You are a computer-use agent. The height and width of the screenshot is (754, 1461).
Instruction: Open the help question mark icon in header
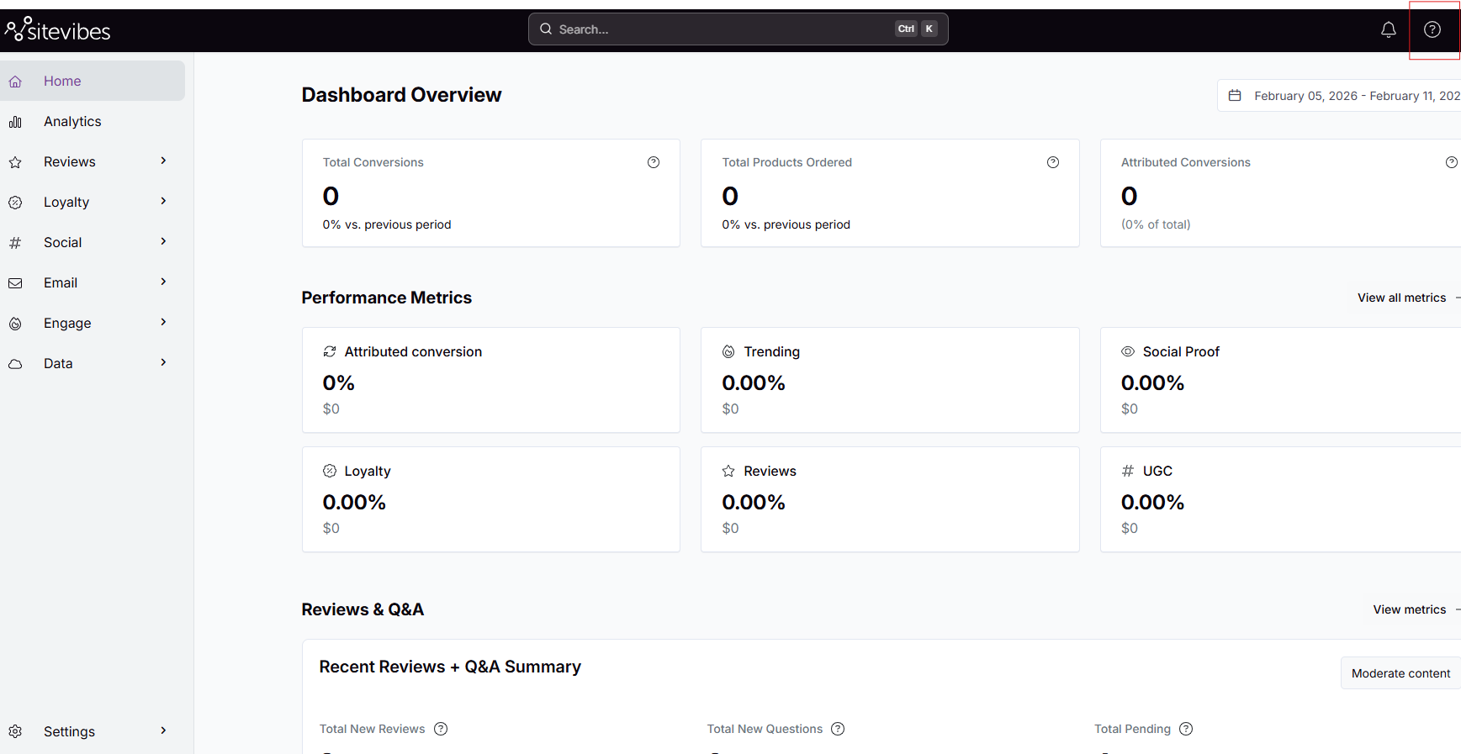coord(1432,29)
